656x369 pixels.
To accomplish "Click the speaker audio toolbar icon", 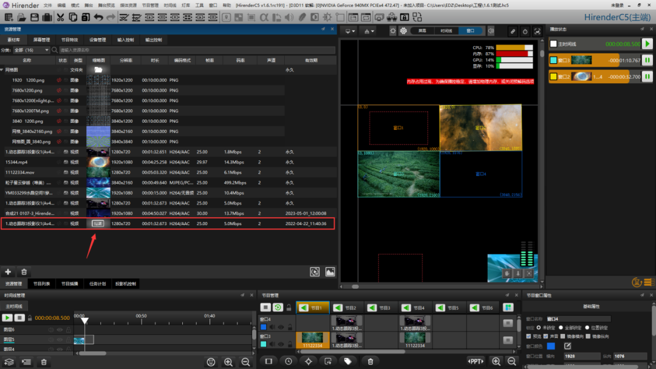I will (x=289, y=18).
